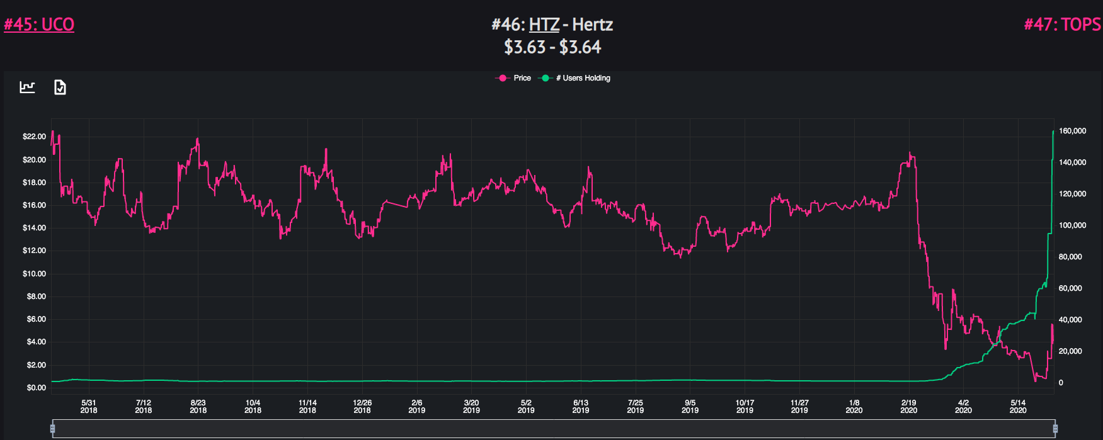Click the 160,000 users axis label

point(1073,131)
